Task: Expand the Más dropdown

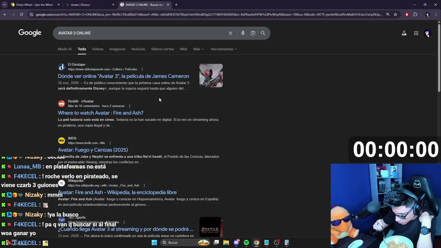Action: pos(198,49)
